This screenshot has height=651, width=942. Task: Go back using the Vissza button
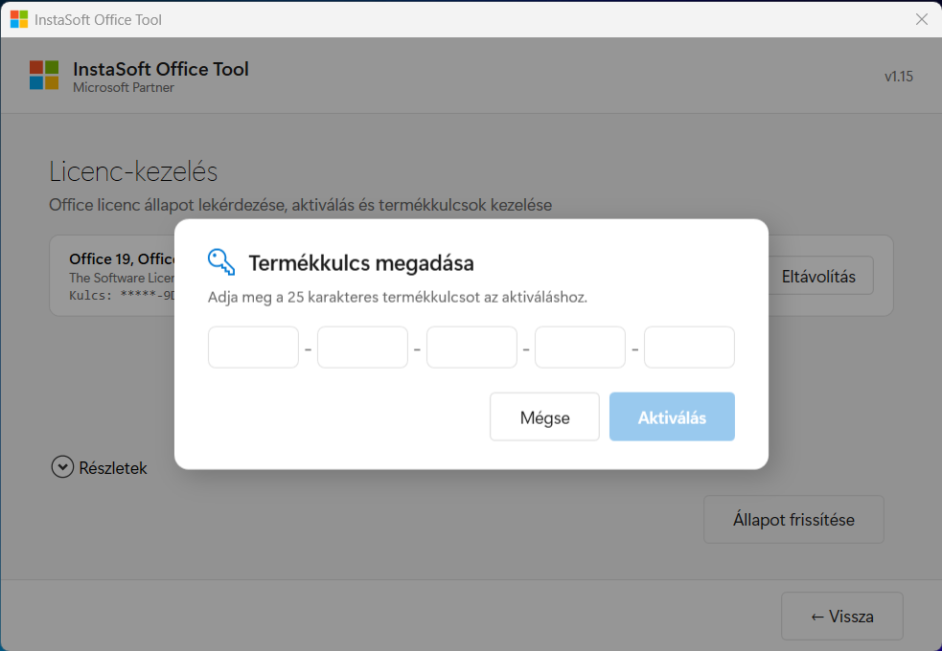[x=841, y=616]
